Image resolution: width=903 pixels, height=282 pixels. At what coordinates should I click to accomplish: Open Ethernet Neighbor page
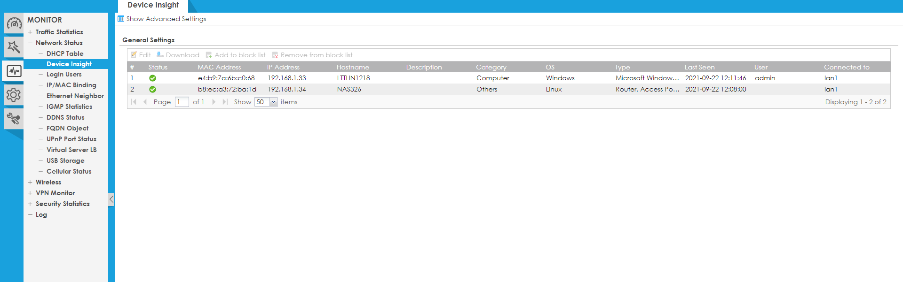point(75,96)
